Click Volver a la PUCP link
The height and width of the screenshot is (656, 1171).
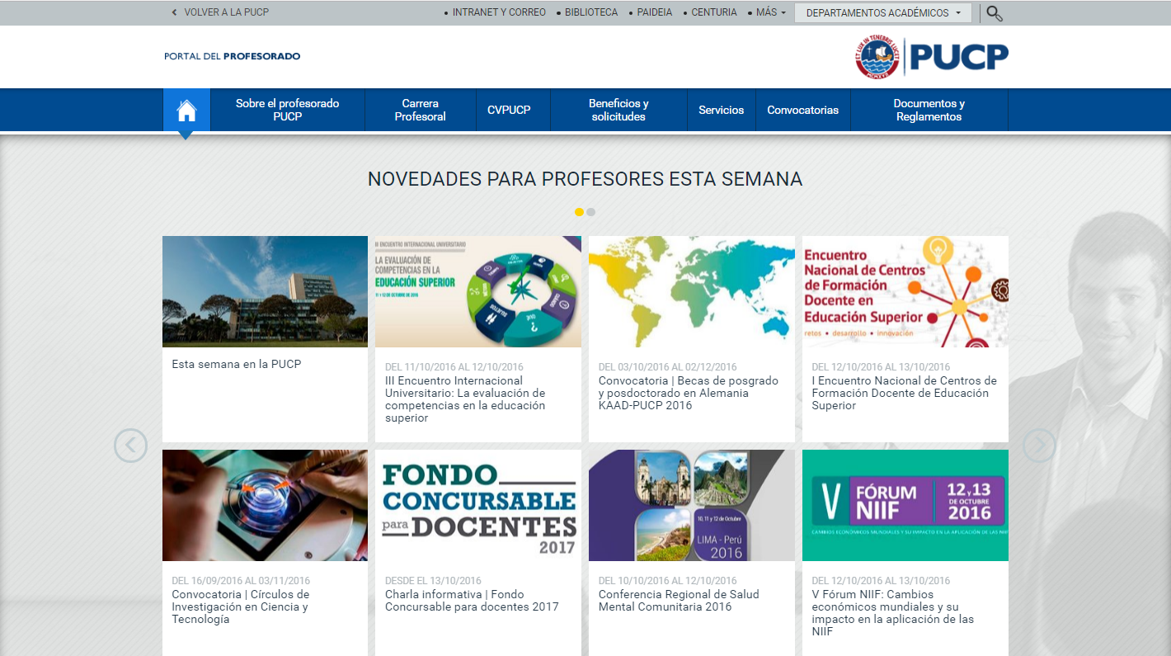click(x=220, y=12)
